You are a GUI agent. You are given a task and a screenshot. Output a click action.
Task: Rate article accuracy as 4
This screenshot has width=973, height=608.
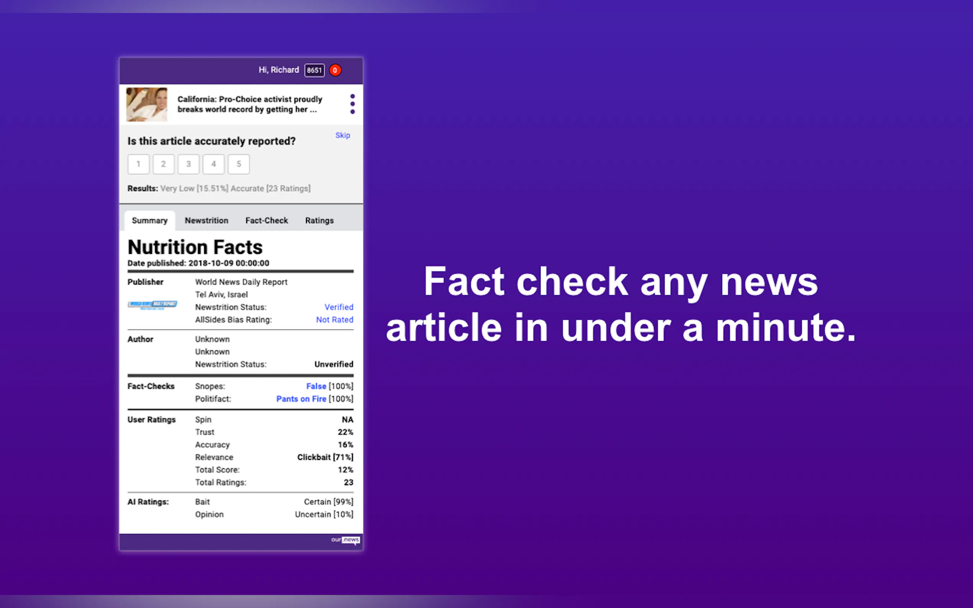click(x=214, y=164)
